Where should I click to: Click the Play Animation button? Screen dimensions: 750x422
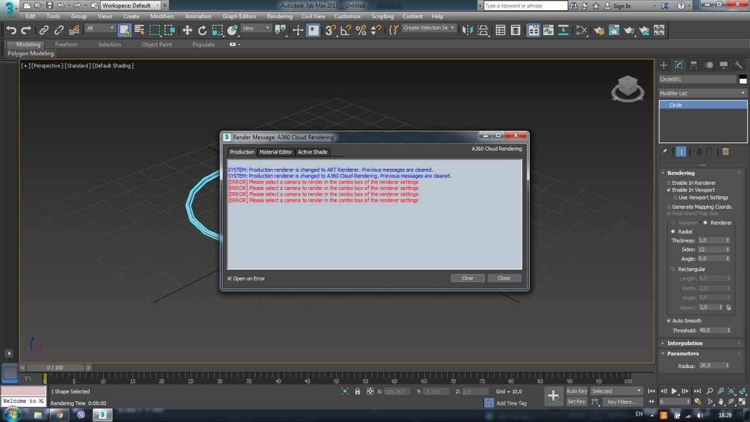pyautogui.click(x=674, y=391)
